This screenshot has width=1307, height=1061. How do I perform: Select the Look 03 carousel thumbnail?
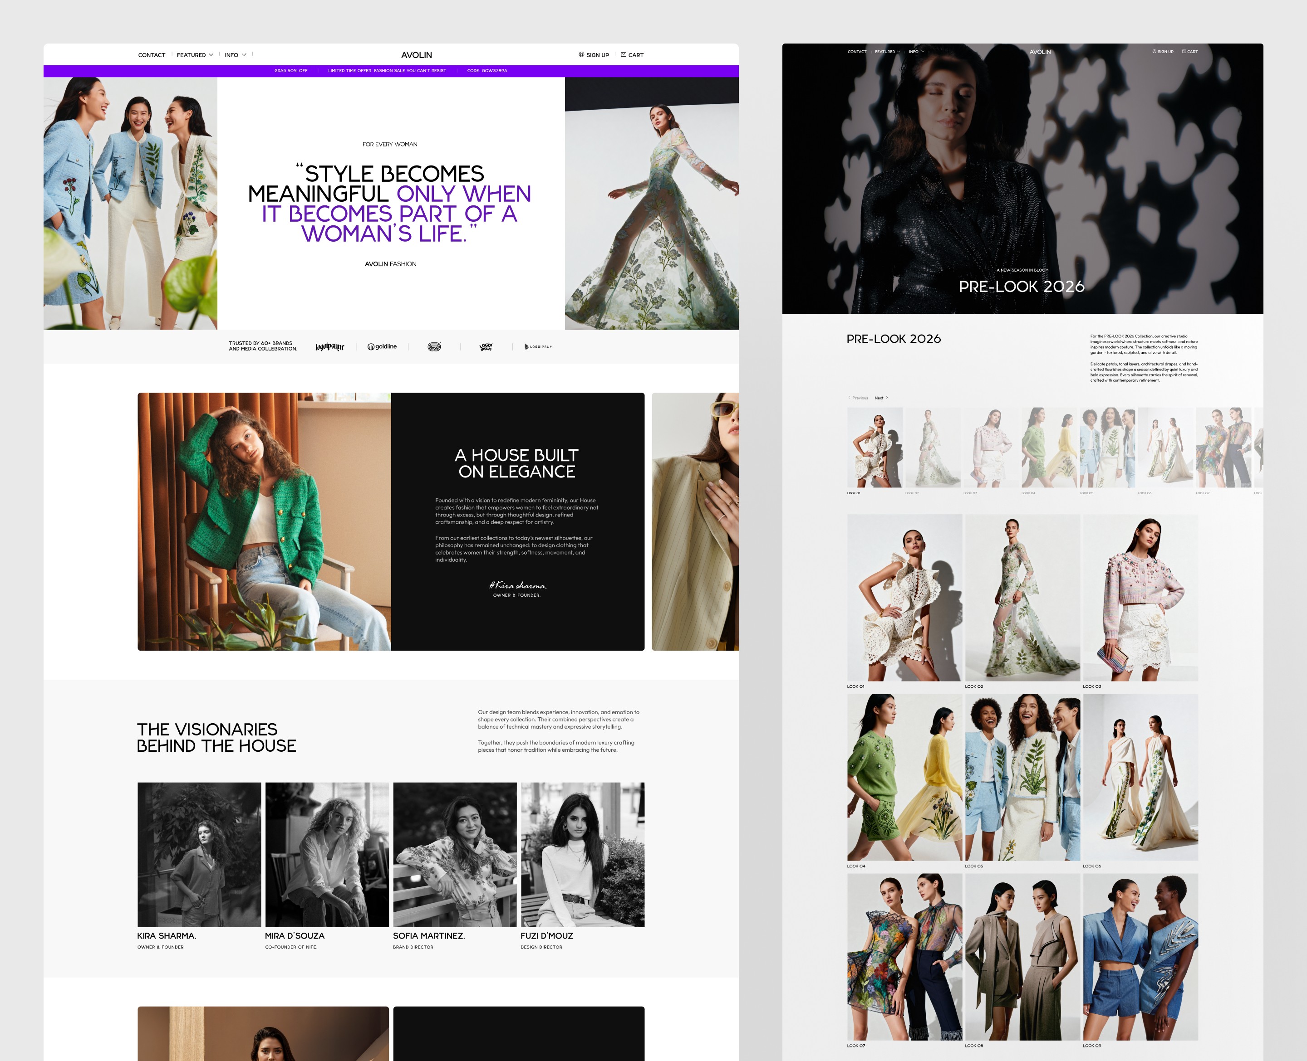tap(991, 448)
